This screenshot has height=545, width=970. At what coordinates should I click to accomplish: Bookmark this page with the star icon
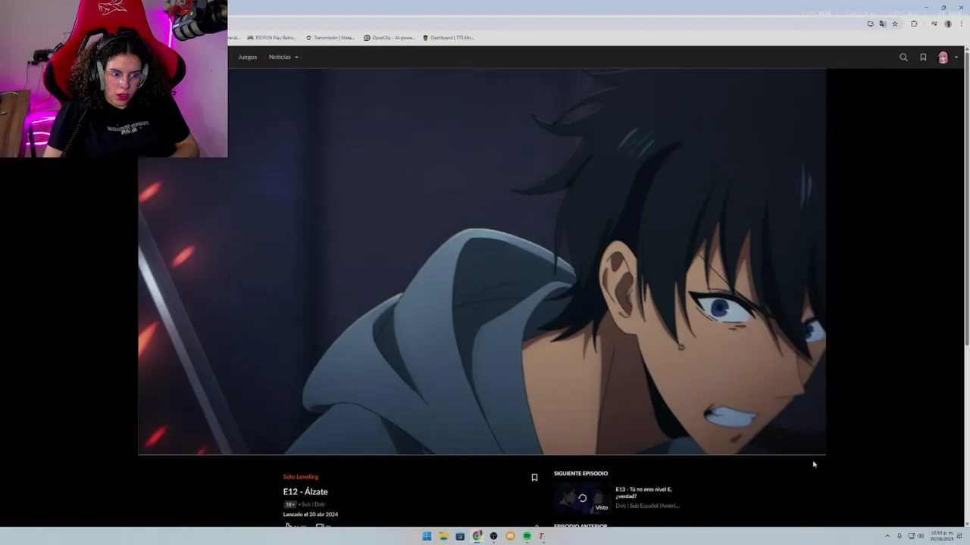coord(895,23)
